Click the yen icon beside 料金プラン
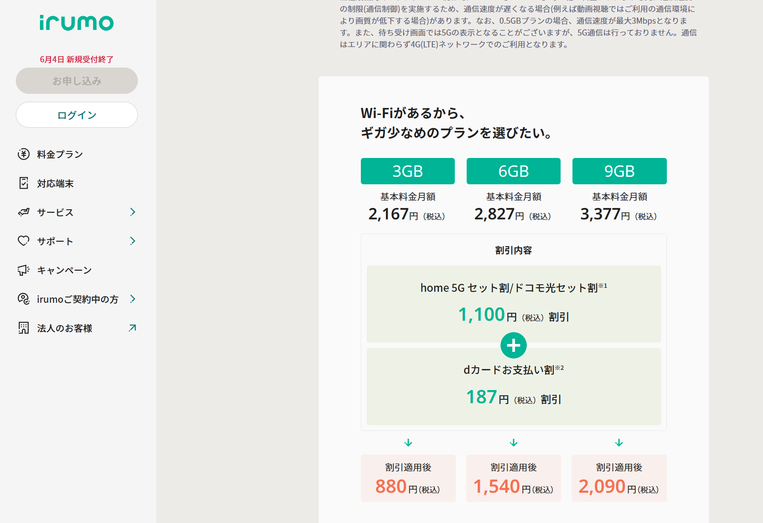Screen dimensions: 763x523 (x=23, y=154)
